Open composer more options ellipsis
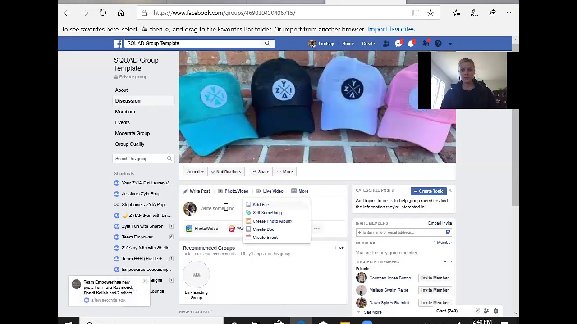The image size is (577, 324). pyautogui.click(x=317, y=229)
